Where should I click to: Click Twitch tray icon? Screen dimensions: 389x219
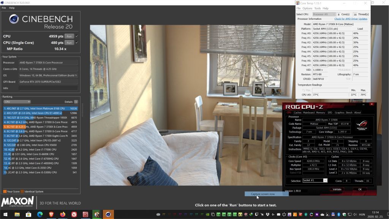click(256, 214)
